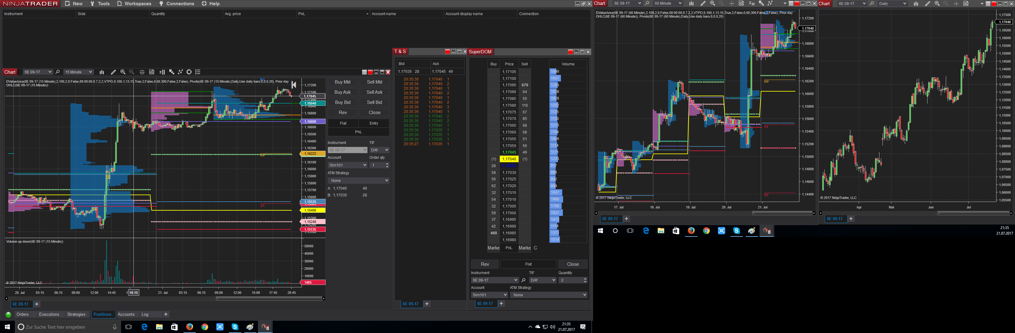Open the Tools menu
Viewport: 1015px width, 333px height.
point(100,3)
